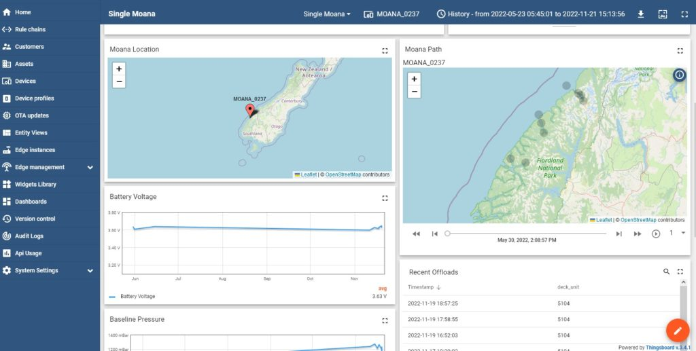This screenshot has height=351, width=696.
Task: Open the History time window selector
Action: pyautogui.click(x=530, y=14)
